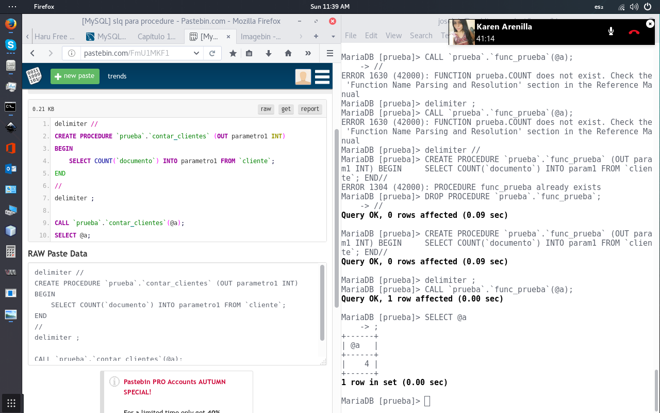Open the image viewer dock icon
The image size is (660, 413).
coord(10,314)
